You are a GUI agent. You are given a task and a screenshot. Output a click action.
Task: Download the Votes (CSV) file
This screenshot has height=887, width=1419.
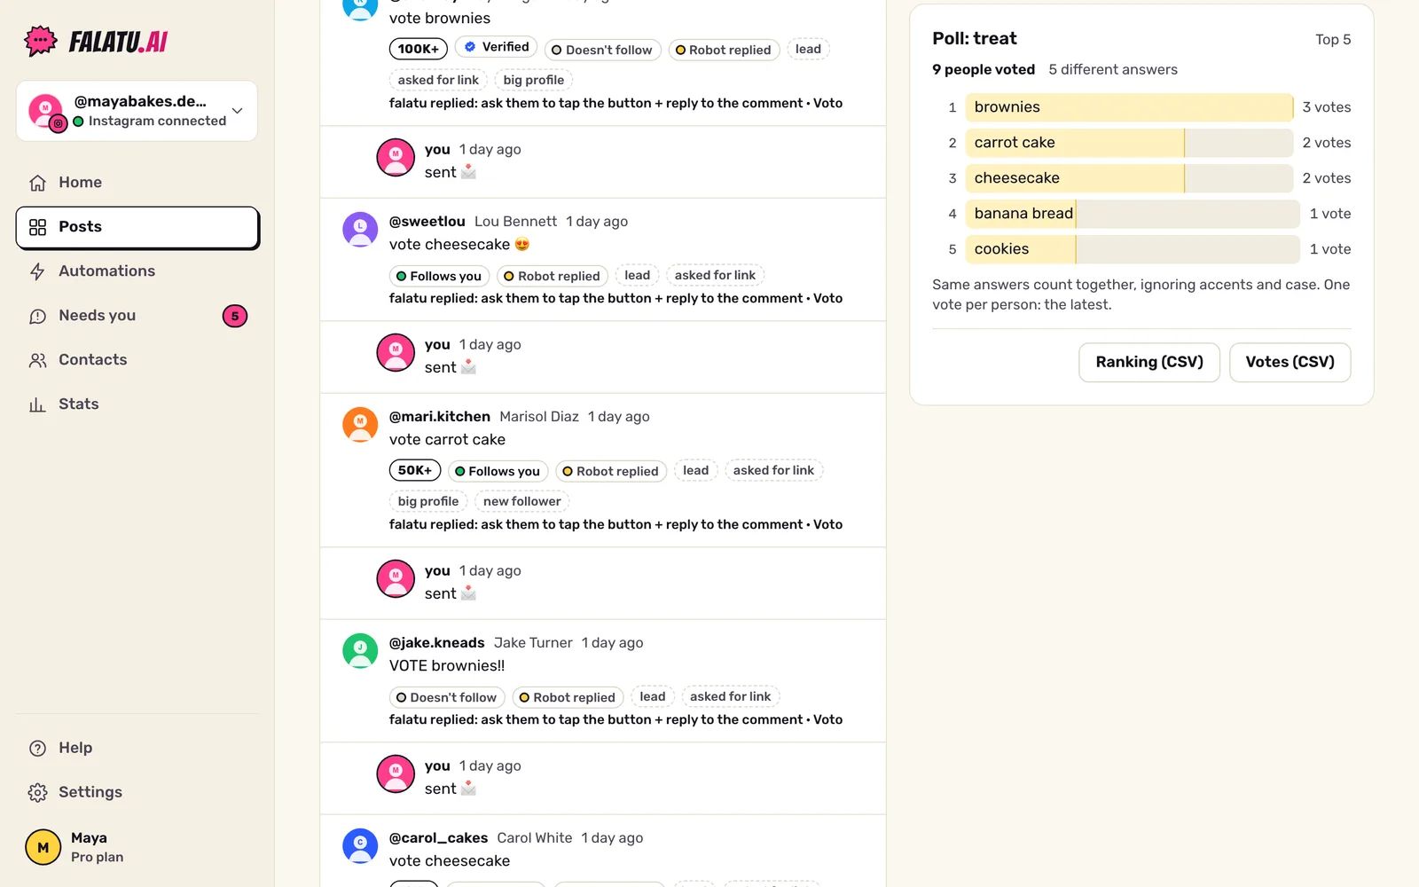click(x=1290, y=362)
